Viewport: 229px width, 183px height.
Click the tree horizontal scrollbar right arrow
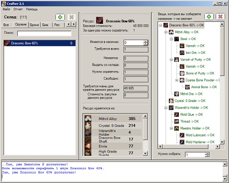pos(218,146)
